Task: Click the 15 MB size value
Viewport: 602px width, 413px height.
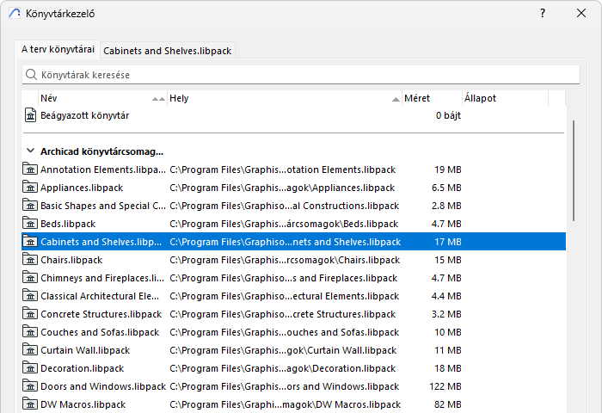Action: click(x=448, y=260)
